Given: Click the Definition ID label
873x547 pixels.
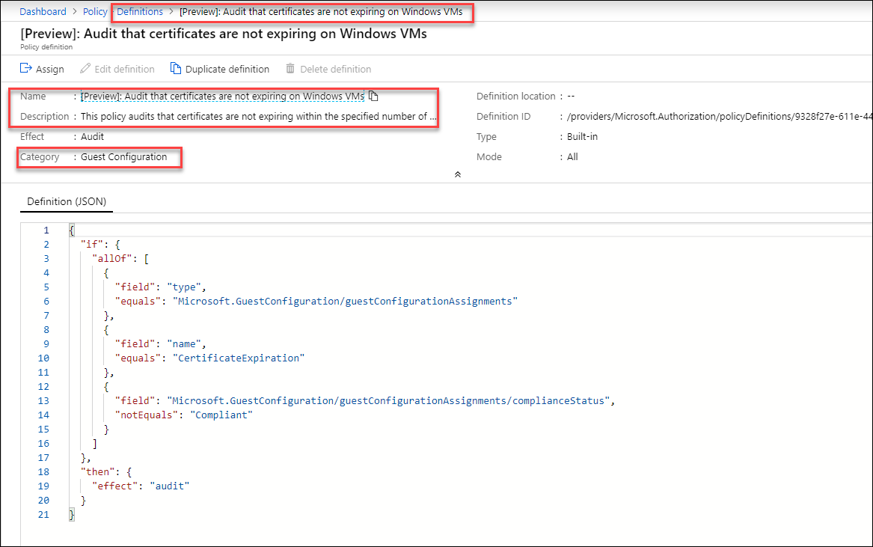Looking at the screenshot, I should point(503,117).
